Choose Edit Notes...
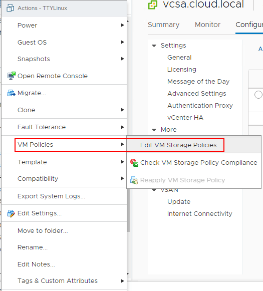 coord(64,264)
